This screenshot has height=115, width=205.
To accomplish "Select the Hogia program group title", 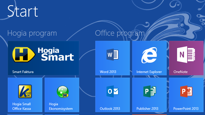I will tap(32, 33).
